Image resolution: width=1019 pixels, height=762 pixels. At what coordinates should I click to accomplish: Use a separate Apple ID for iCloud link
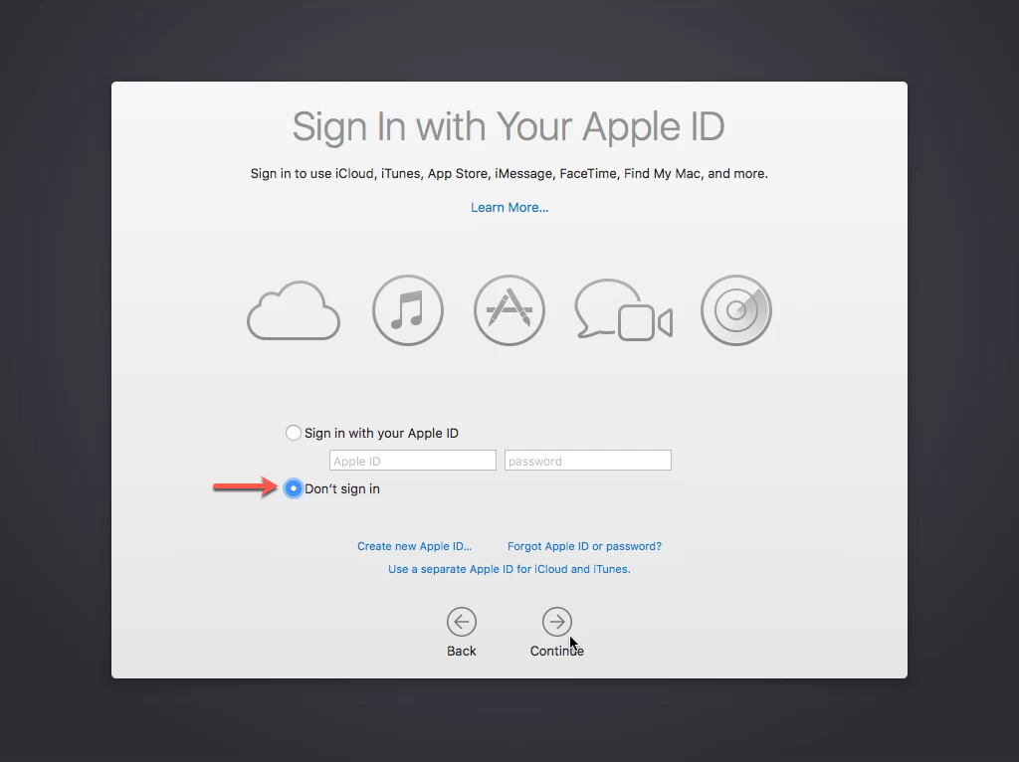509,569
